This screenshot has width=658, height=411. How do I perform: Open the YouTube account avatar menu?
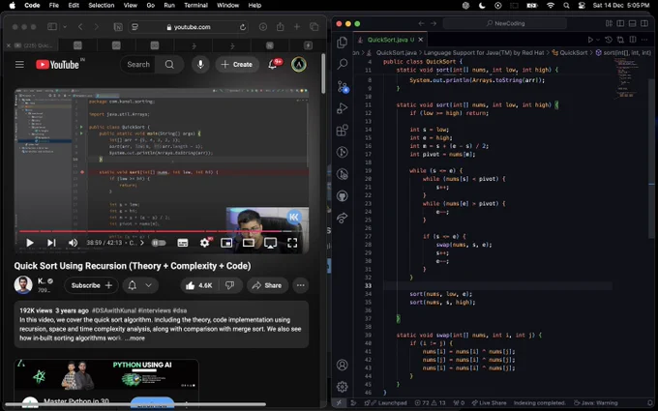tap(299, 64)
